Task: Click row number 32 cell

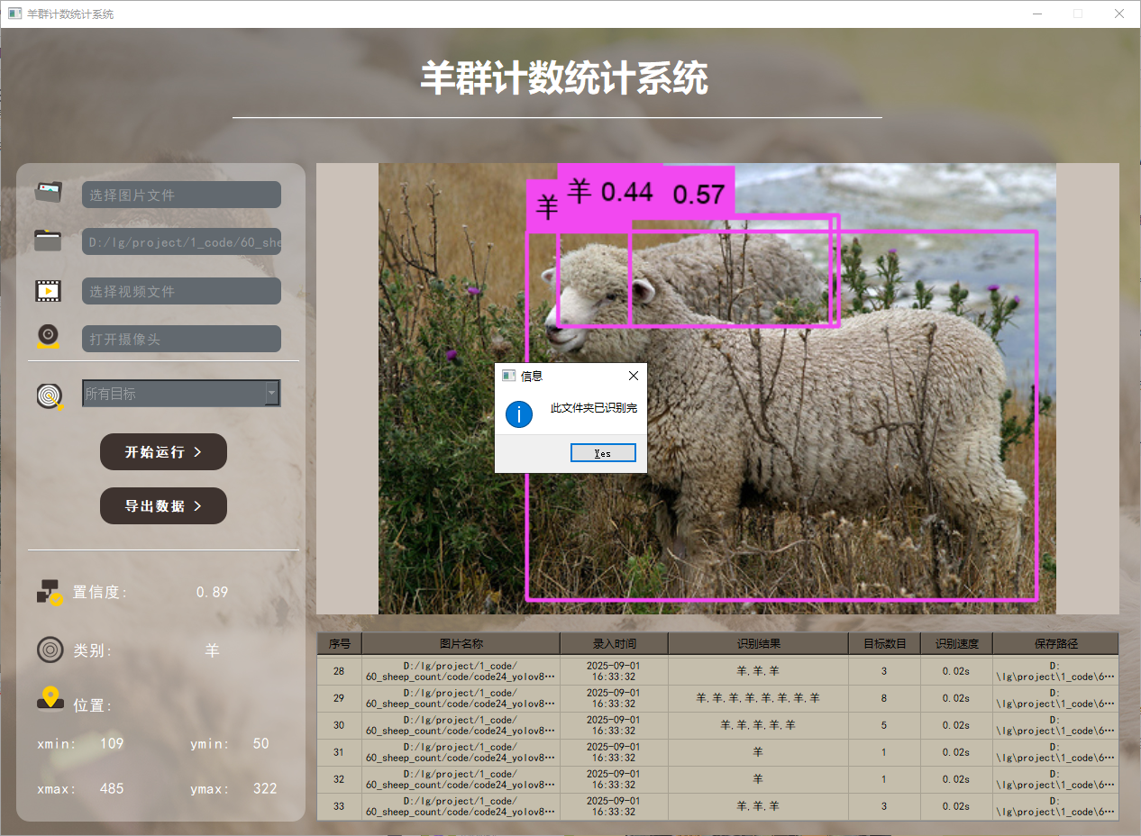Action: click(x=339, y=779)
